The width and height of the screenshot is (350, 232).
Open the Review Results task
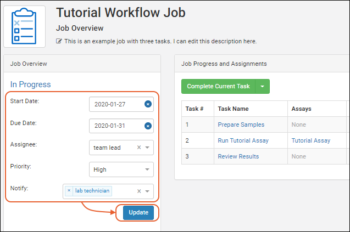(238, 156)
